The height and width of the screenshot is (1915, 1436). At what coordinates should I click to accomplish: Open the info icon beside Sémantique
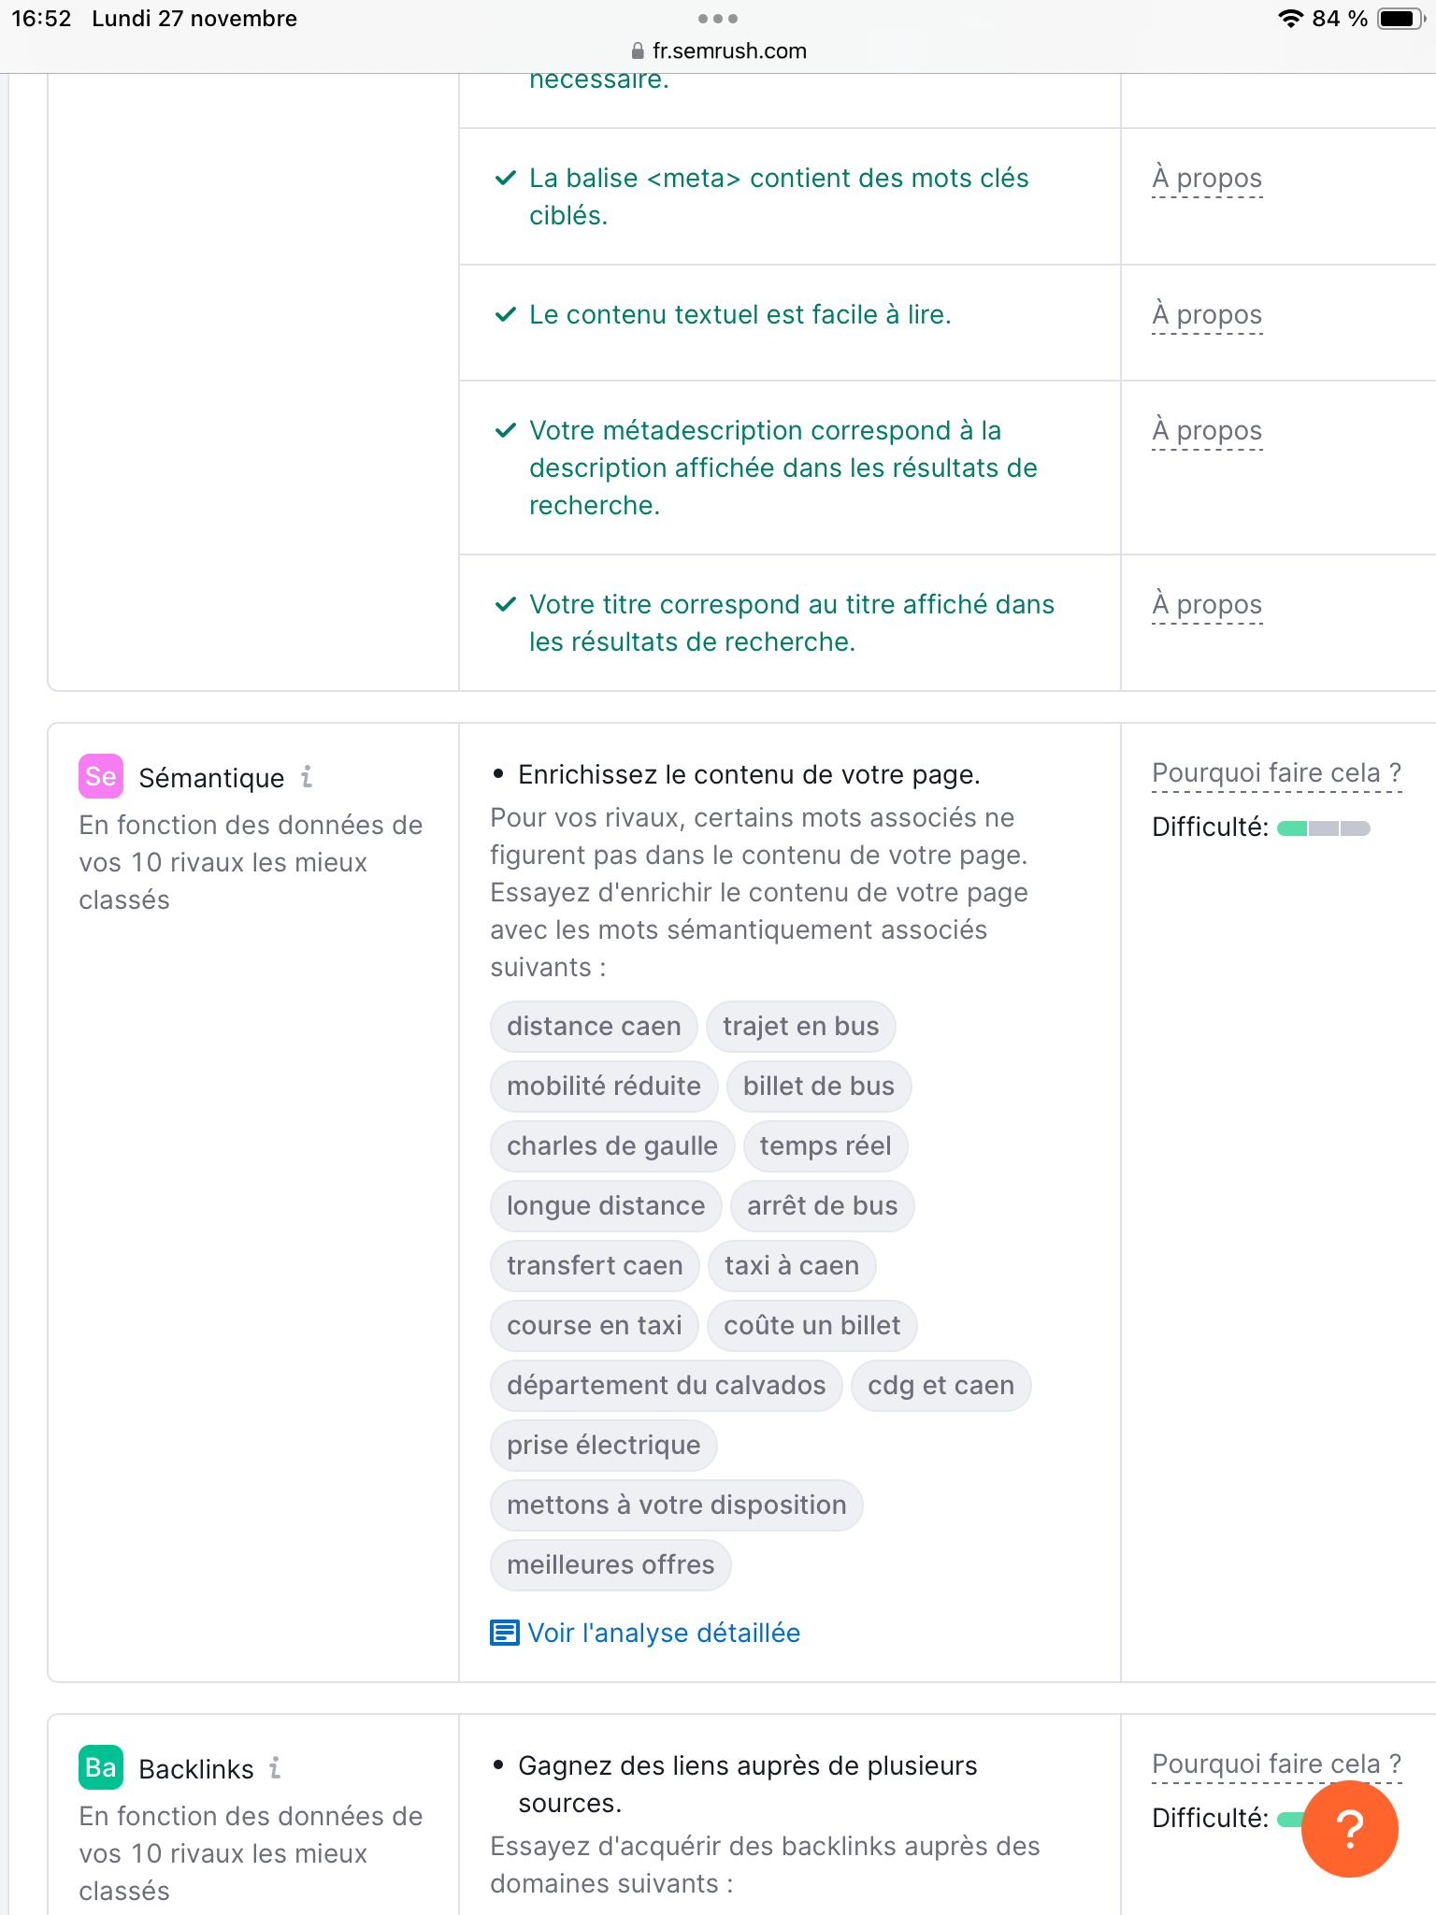click(x=307, y=776)
